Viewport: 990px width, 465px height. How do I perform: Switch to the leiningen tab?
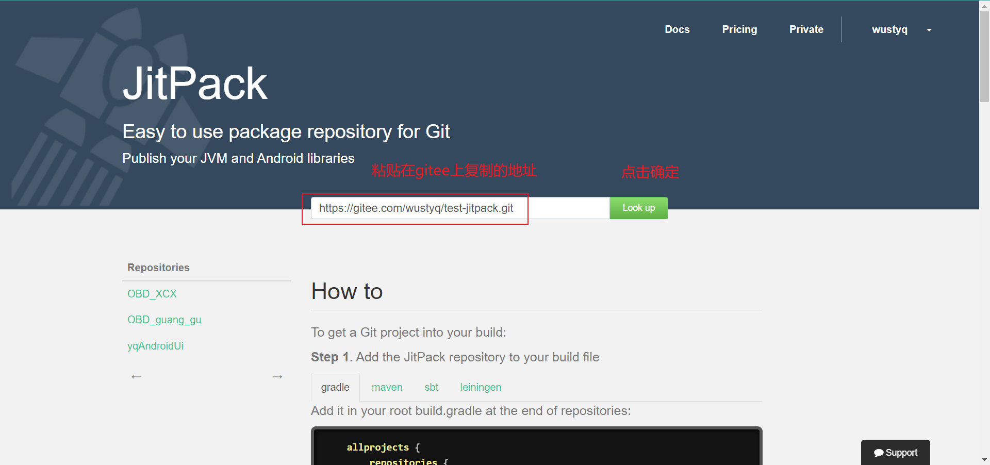(x=480, y=387)
